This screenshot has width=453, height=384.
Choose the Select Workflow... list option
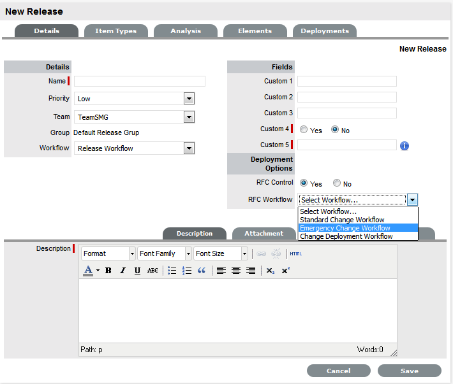(358, 211)
